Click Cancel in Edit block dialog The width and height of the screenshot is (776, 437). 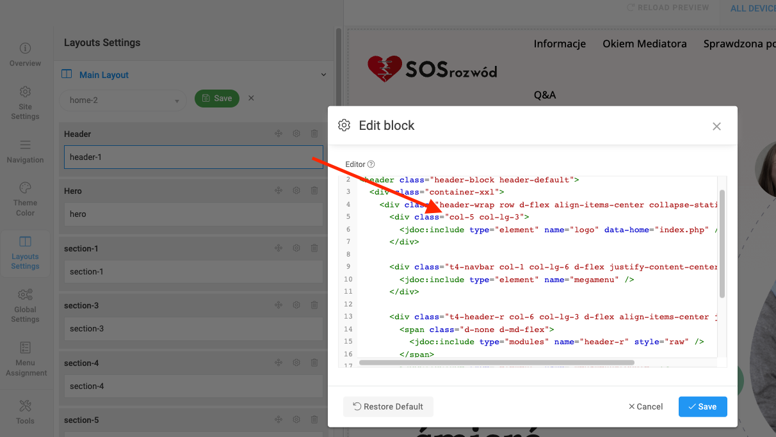click(x=645, y=406)
